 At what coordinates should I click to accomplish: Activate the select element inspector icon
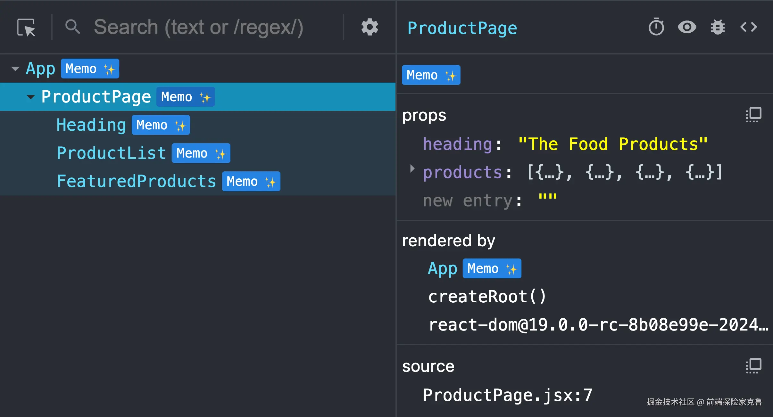click(x=26, y=27)
